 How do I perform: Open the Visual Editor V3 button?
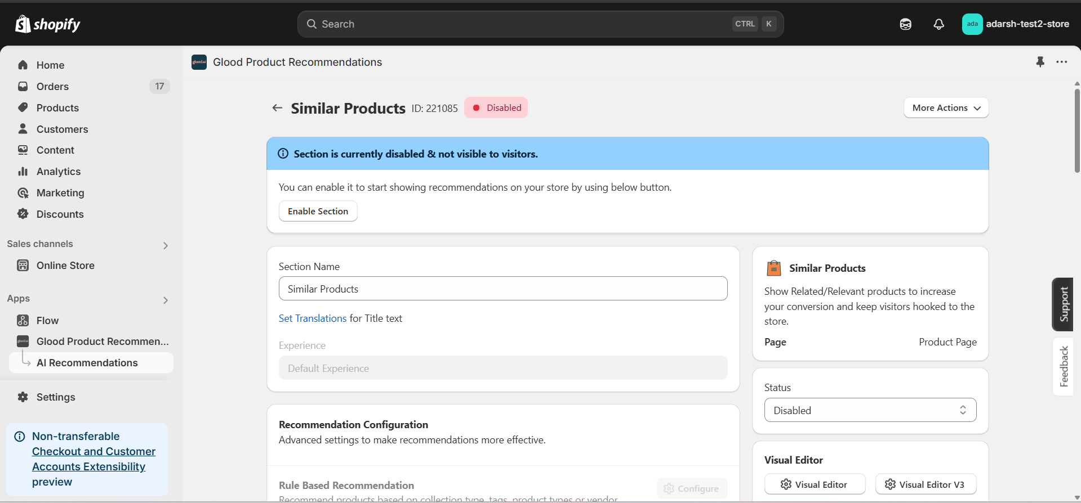[x=925, y=484]
